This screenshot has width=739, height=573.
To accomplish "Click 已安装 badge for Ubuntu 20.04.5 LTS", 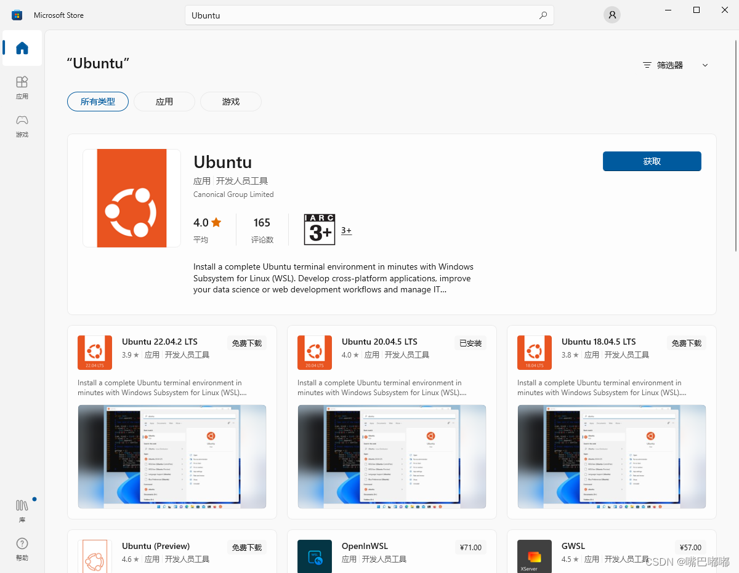I will (470, 343).
